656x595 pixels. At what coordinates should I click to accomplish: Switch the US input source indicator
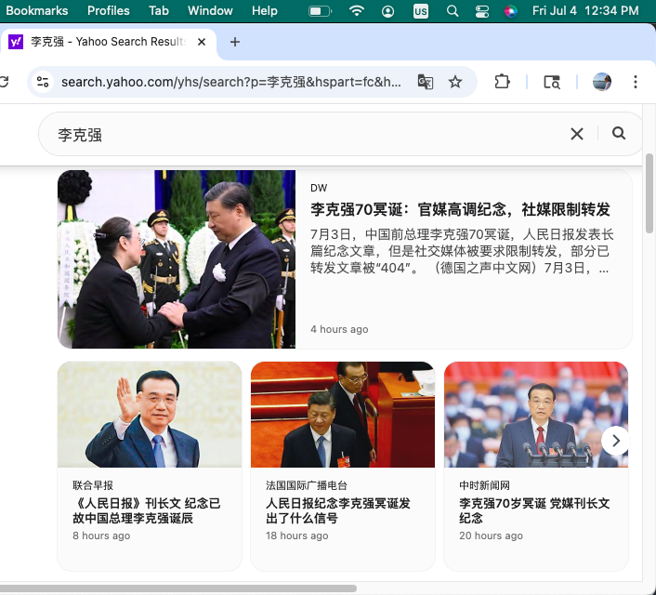[x=421, y=11]
